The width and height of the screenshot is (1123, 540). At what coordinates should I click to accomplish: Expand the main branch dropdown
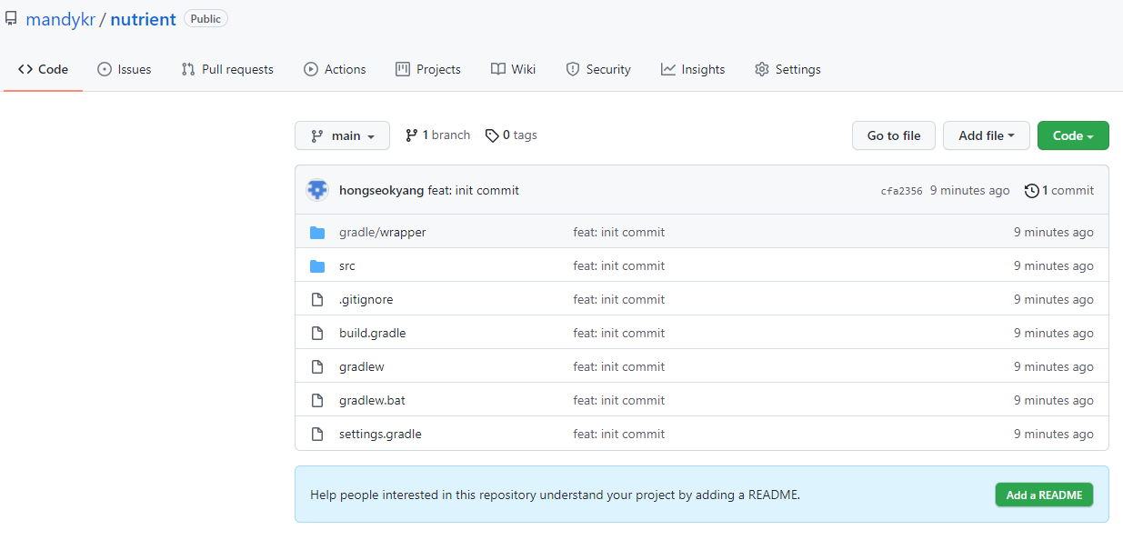point(342,135)
